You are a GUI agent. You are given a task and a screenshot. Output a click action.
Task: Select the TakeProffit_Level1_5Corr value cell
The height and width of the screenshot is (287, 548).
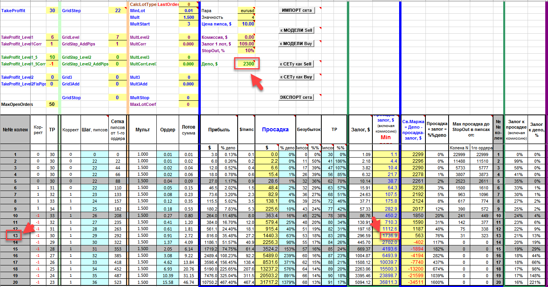coord(52,64)
